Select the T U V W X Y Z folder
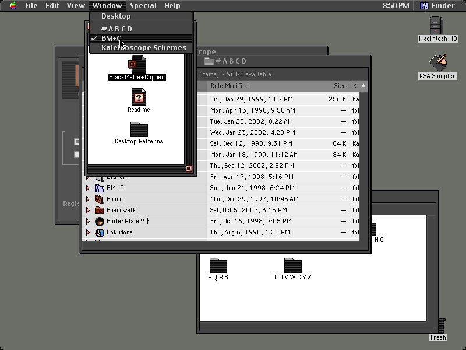The width and height of the screenshot is (466, 350). tap(293, 265)
